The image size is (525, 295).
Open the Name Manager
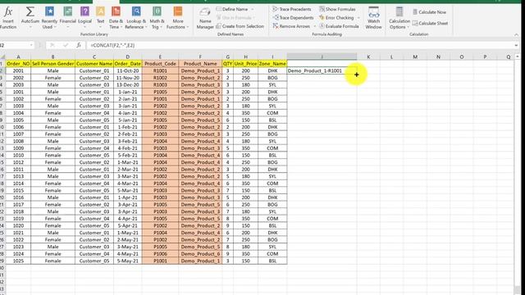click(x=205, y=18)
